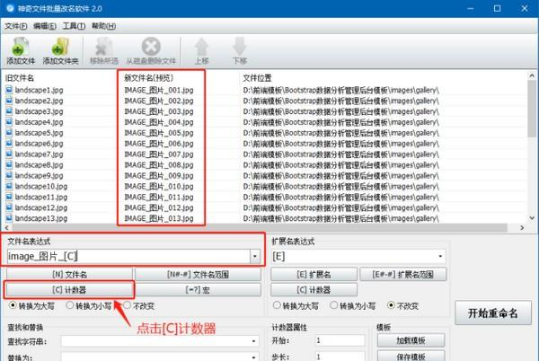
Task: Click the 上移 (Move Up) arrow icon
Action: (202, 46)
